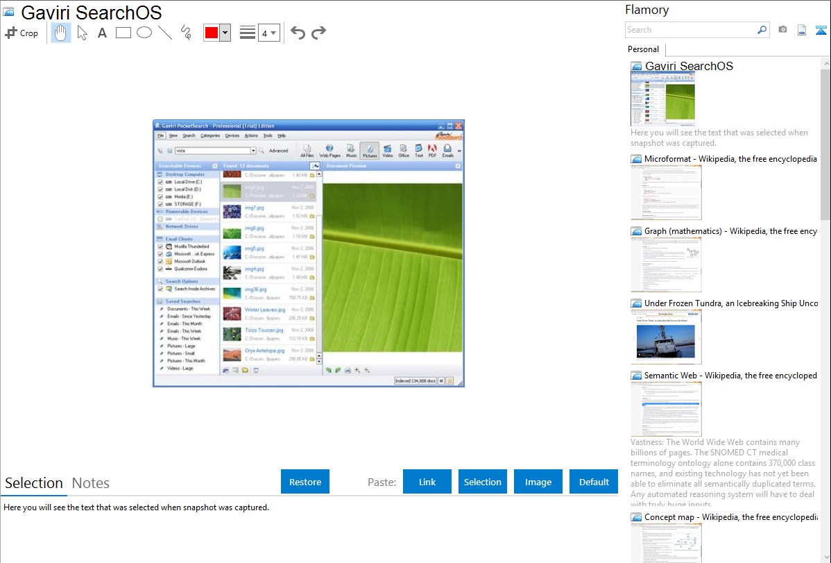The width and height of the screenshot is (831, 563).
Task: Focus the Flamory search field
Action: tap(691, 30)
